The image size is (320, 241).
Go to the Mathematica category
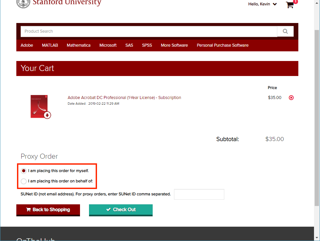(78, 45)
